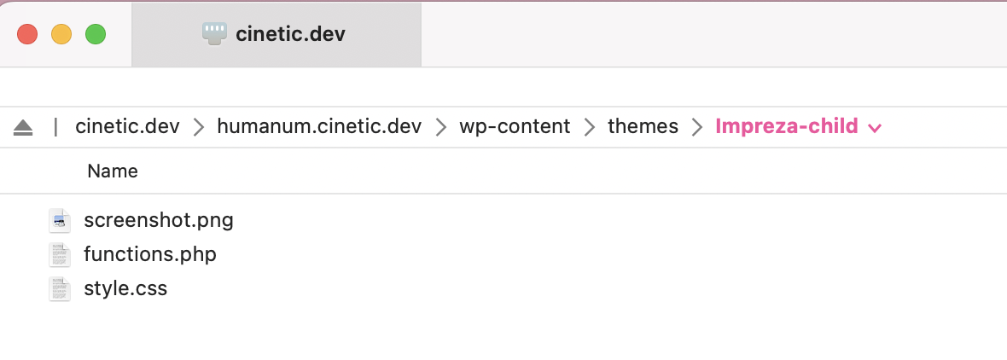Viewport: 1007px width, 360px height.
Task: Go to the wp-content breadcrumb folder
Action: (515, 127)
